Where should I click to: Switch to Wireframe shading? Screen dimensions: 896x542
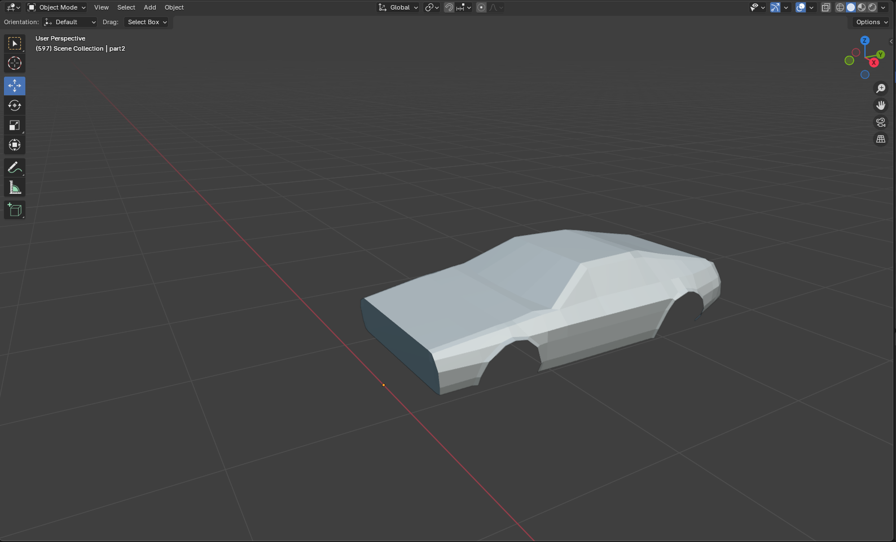(840, 7)
